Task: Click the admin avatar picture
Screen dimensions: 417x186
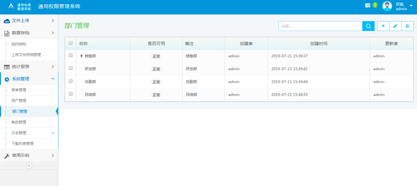Action: coord(387,6)
